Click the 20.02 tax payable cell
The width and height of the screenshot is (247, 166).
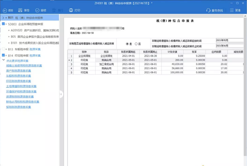217,65
